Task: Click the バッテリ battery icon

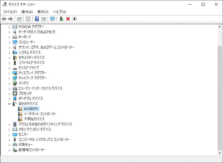Action: coord(15,83)
